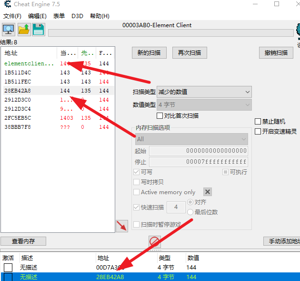Open a cheat table file with folder icon

[24, 30]
